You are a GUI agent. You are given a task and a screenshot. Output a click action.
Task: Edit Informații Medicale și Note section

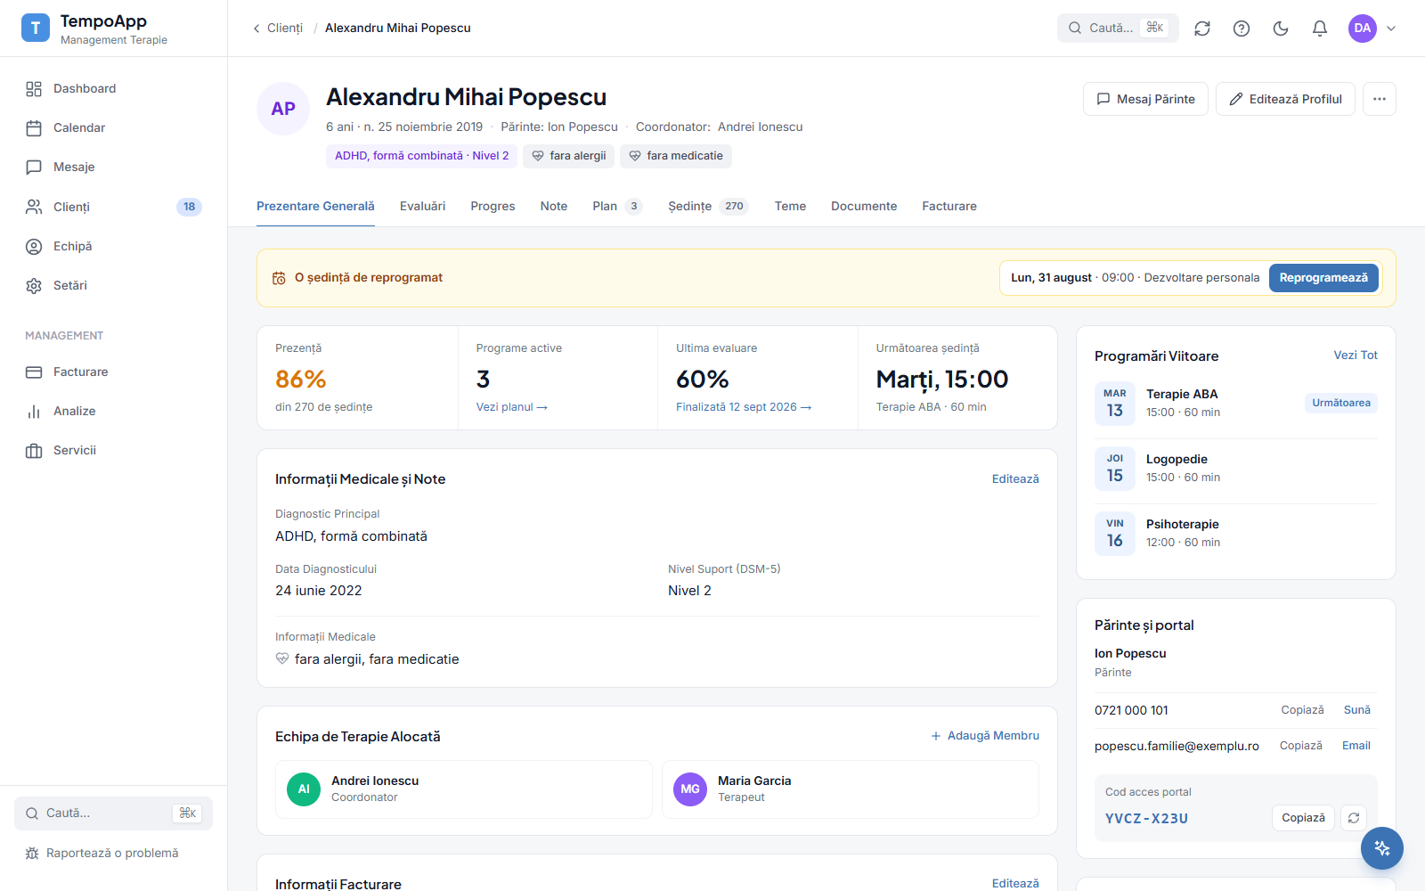1015,478
